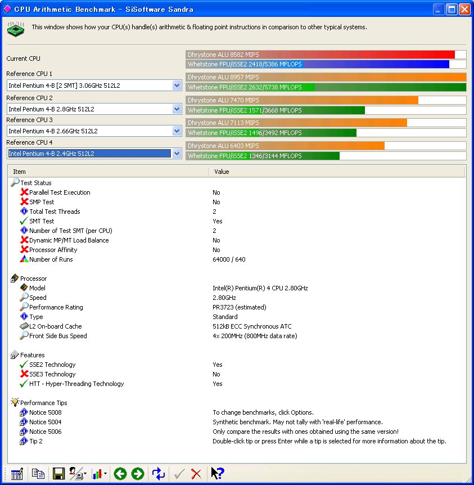Image resolution: width=474 pixels, height=485 pixels.
Task: Open the user/computer toolbar dropdown icon
Action: 77,474
